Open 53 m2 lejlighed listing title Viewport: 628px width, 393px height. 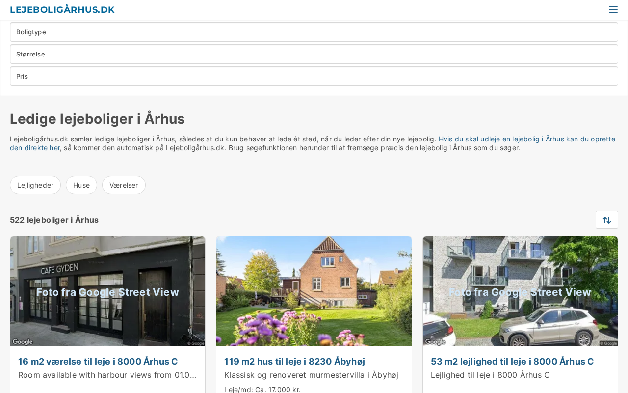[512, 362]
